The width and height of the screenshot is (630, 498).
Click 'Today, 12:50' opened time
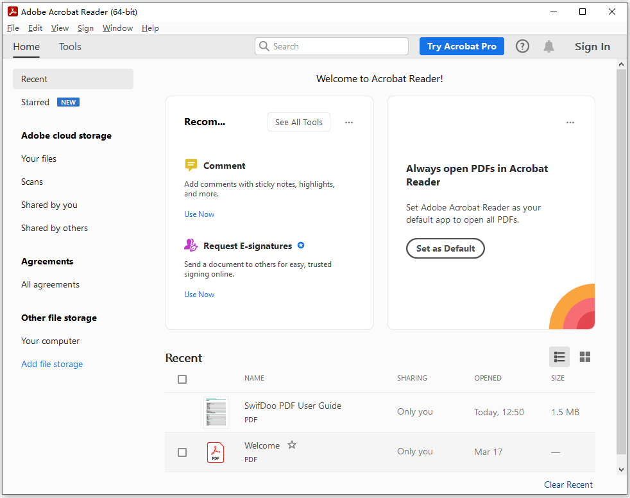[499, 412]
